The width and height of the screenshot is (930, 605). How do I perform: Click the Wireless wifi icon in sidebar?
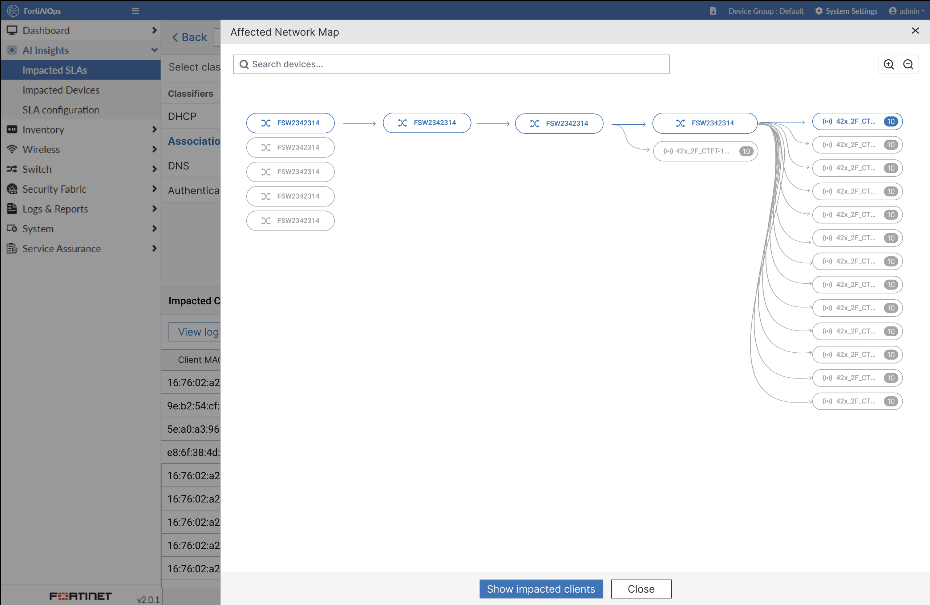(x=12, y=149)
